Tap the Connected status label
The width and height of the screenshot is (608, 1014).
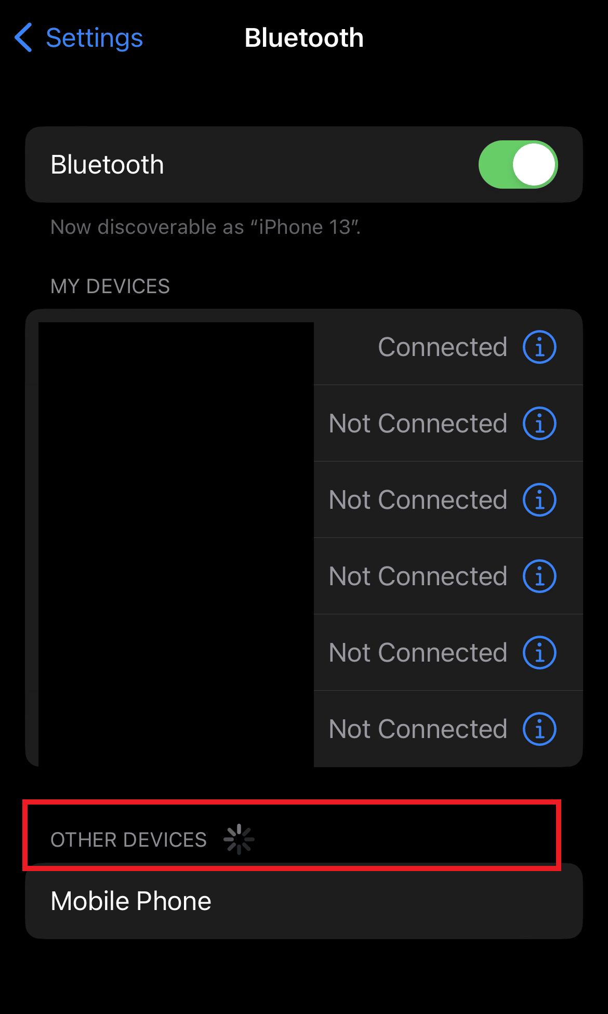click(x=443, y=347)
